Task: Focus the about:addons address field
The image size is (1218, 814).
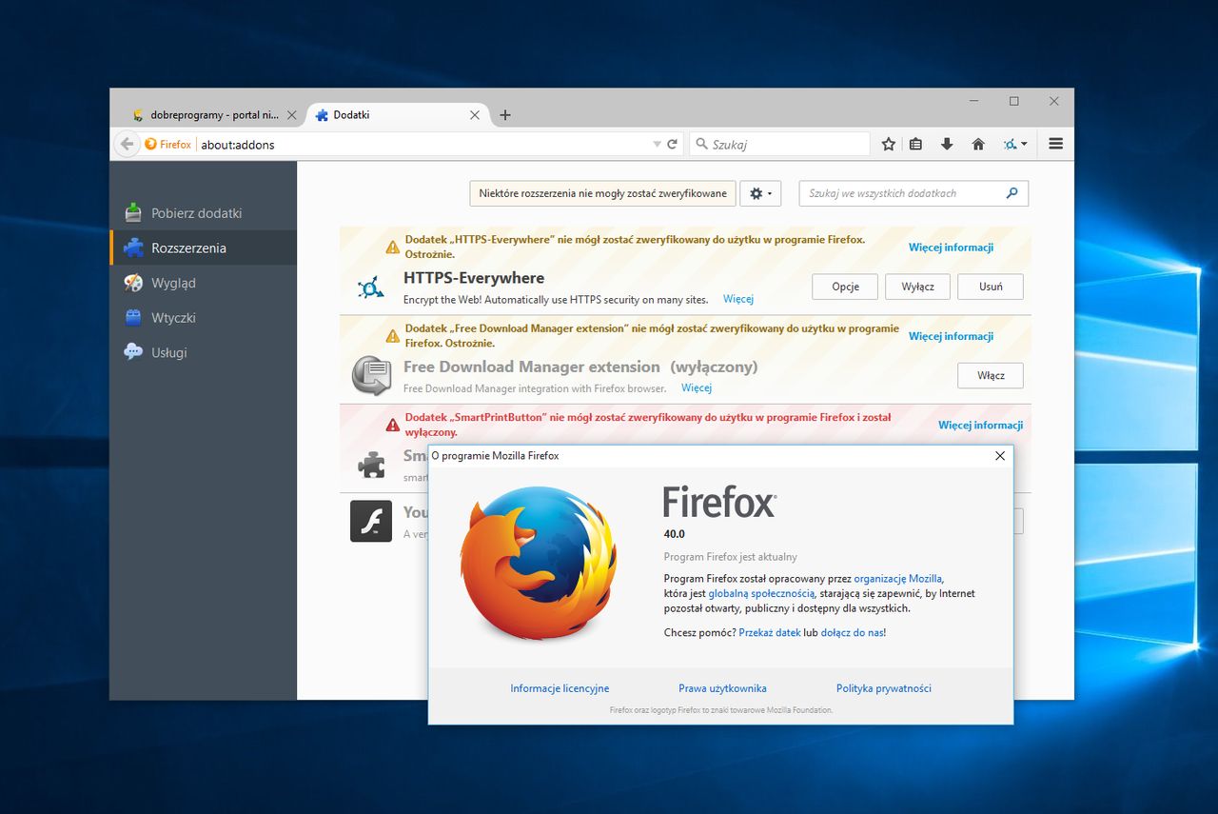Action: point(424,145)
